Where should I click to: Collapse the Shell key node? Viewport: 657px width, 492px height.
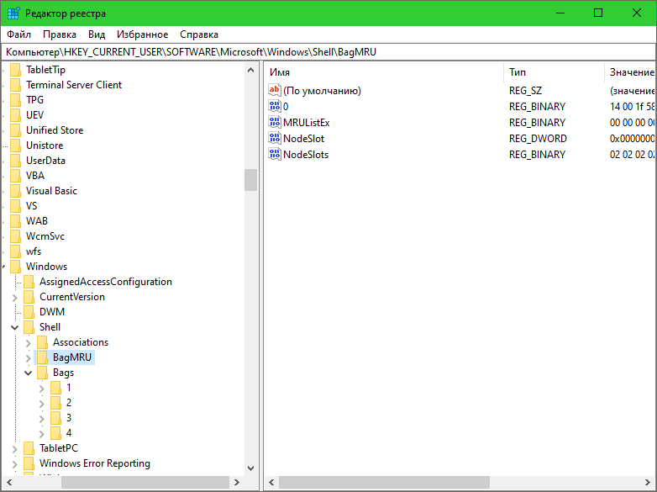point(15,327)
